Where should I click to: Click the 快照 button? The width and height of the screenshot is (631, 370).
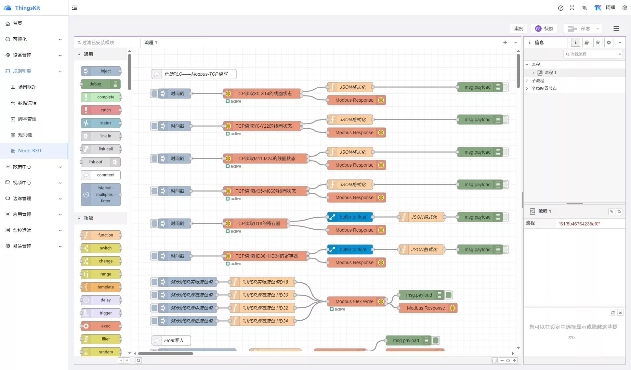pyautogui.click(x=545, y=29)
